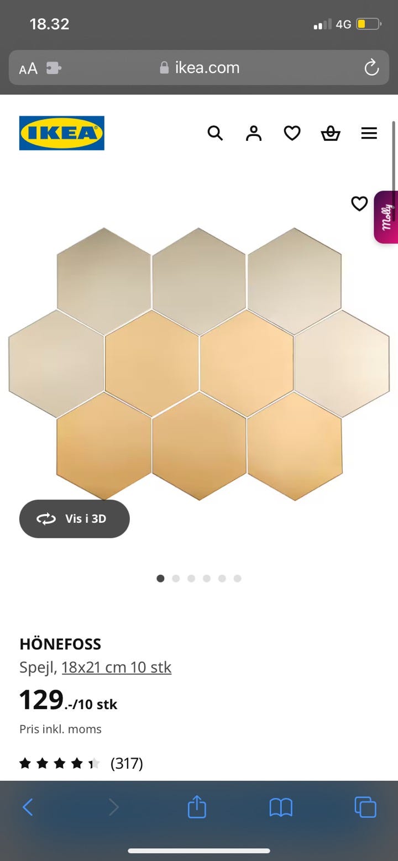This screenshot has width=398, height=861.
Task: Open the hamburger menu icon
Action: [x=369, y=133]
